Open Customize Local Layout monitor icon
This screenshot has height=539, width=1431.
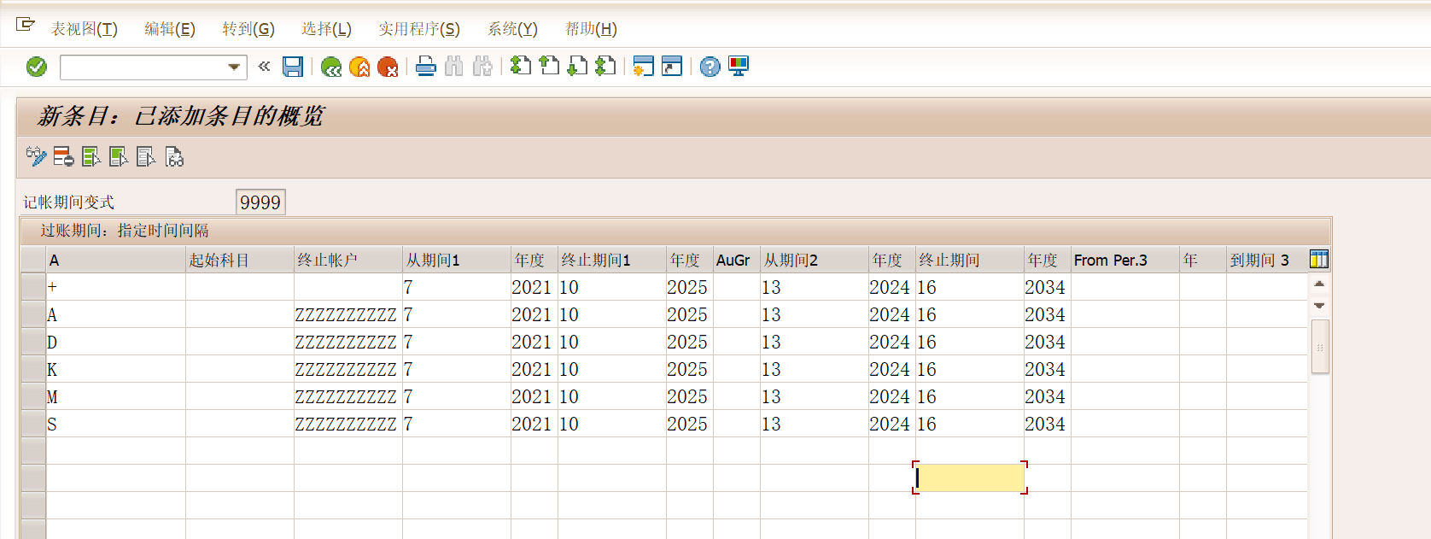coord(739,67)
